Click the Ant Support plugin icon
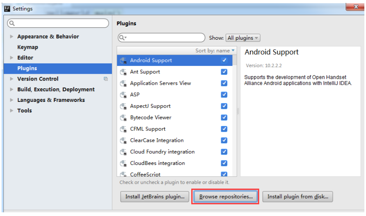 tap(123, 72)
